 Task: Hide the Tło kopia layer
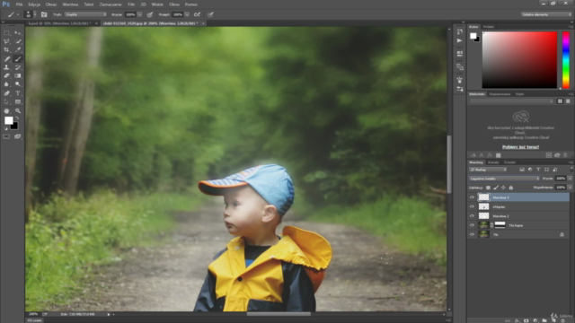(x=472, y=225)
